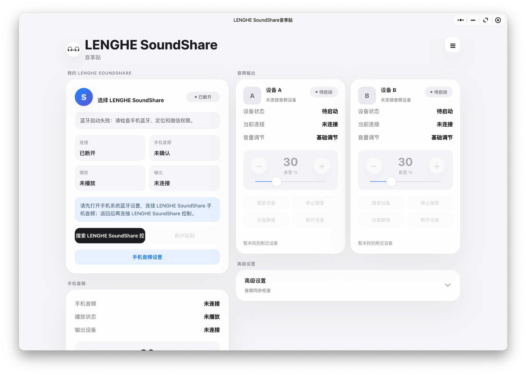Open the three-dots more options in title bar
This screenshot has height=375, width=526.
click(460, 20)
